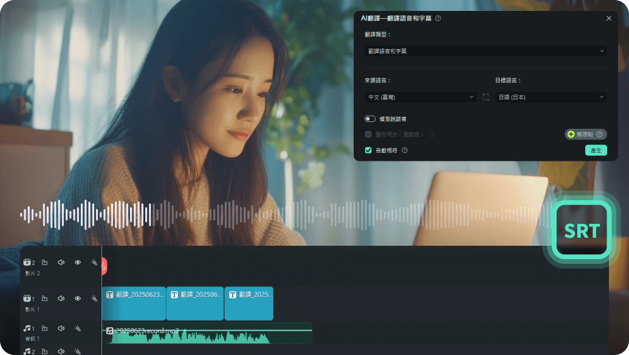This screenshot has height=355, width=629.
Task: Click the 目標語言： label text
Action: click(x=508, y=81)
